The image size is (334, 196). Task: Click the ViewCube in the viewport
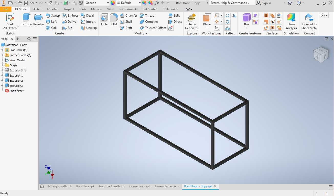click(x=321, y=55)
